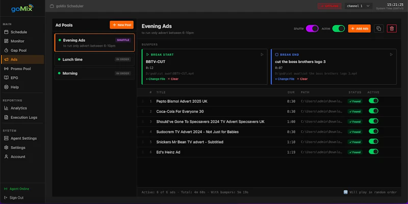Click the boss brothers logo 3 bumper name
Screen dimensions: 408x204
[x=300, y=62]
